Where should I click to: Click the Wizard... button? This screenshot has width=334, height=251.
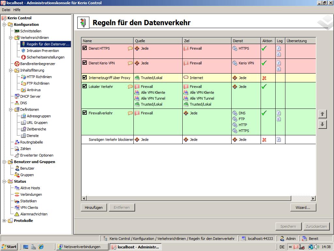coord(303,208)
